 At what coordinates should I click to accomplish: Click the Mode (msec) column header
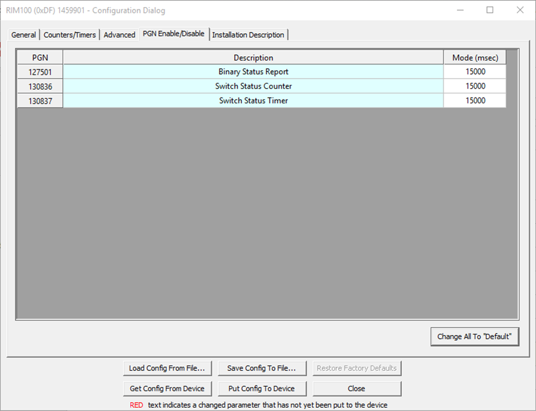click(475, 58)
